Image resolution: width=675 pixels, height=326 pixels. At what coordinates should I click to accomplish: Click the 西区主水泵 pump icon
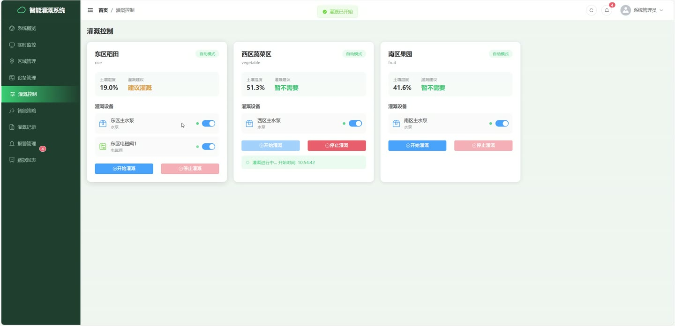tap(250, 124)
